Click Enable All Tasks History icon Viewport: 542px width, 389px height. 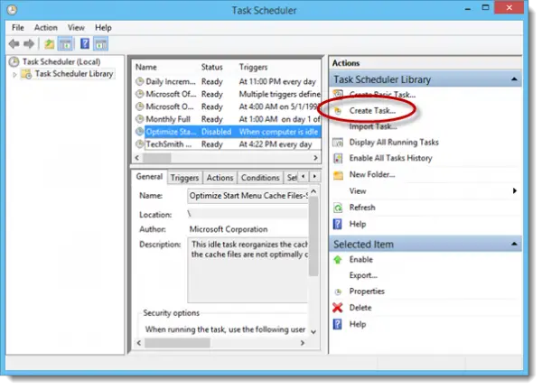click(x=339, y=158)
